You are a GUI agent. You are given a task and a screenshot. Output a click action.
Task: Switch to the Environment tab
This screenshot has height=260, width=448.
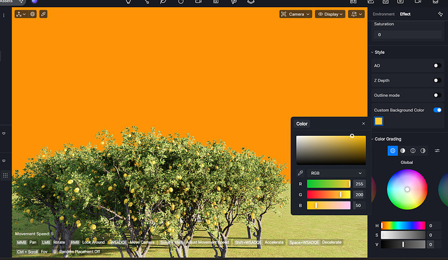tap(384, 14)
